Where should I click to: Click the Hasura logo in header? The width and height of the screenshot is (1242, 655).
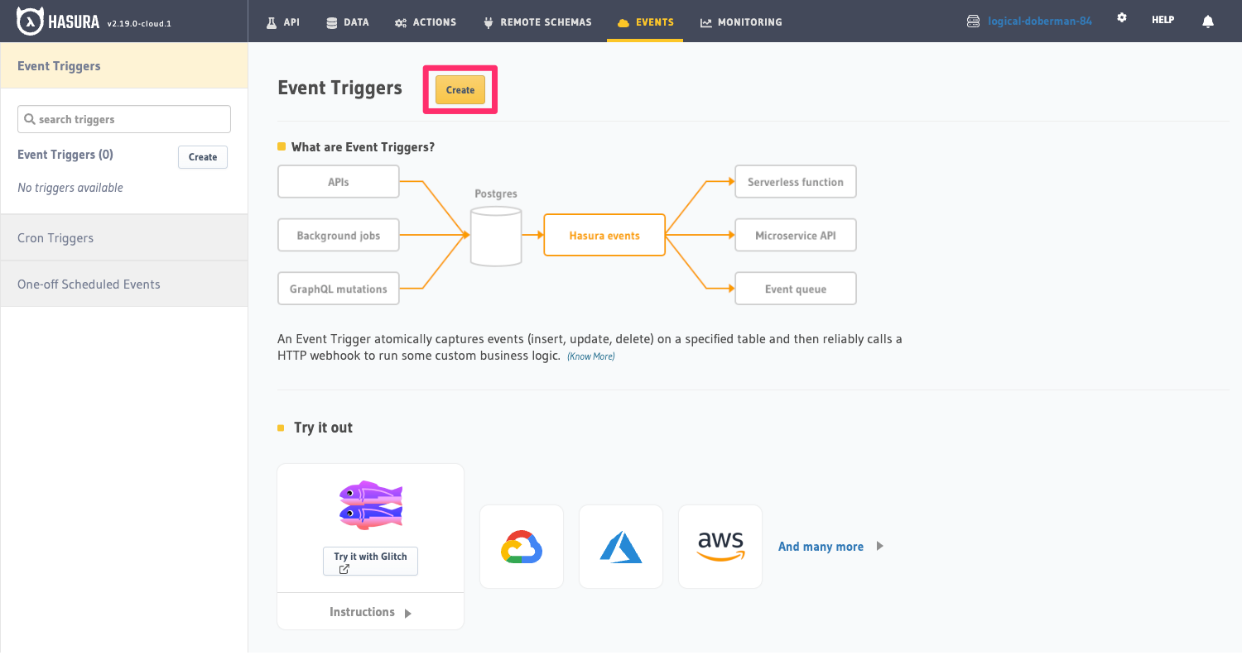tap(60, 22)
